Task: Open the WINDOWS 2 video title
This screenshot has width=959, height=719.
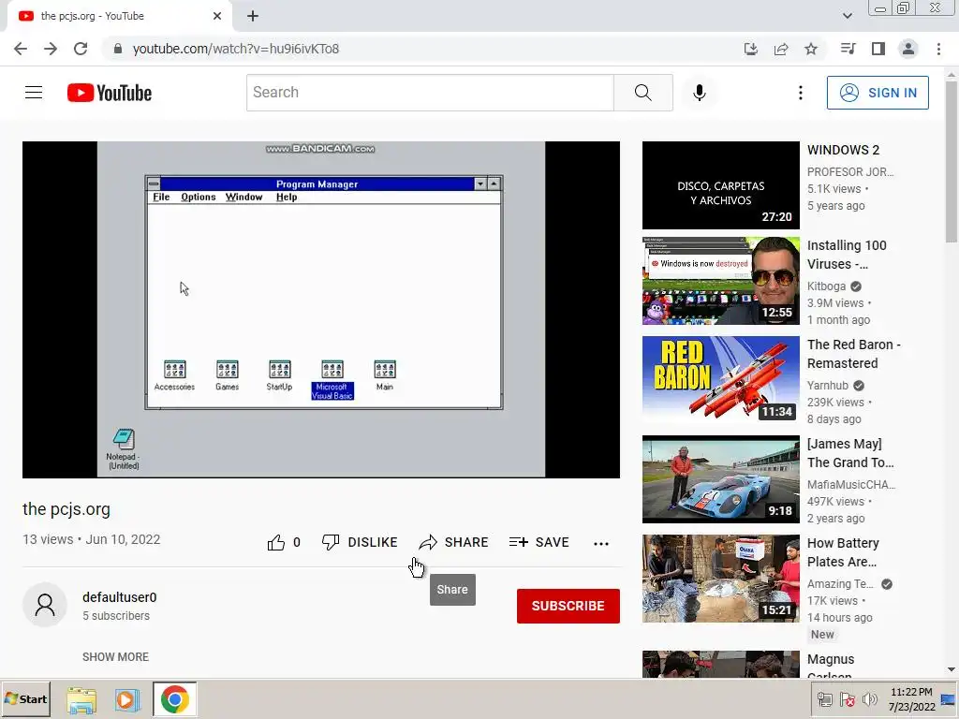Action: (843, 150)
